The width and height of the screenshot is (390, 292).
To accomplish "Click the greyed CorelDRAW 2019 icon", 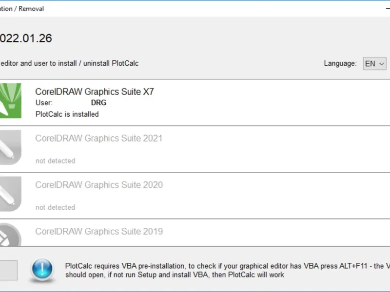I will click(x=10, y=235).
